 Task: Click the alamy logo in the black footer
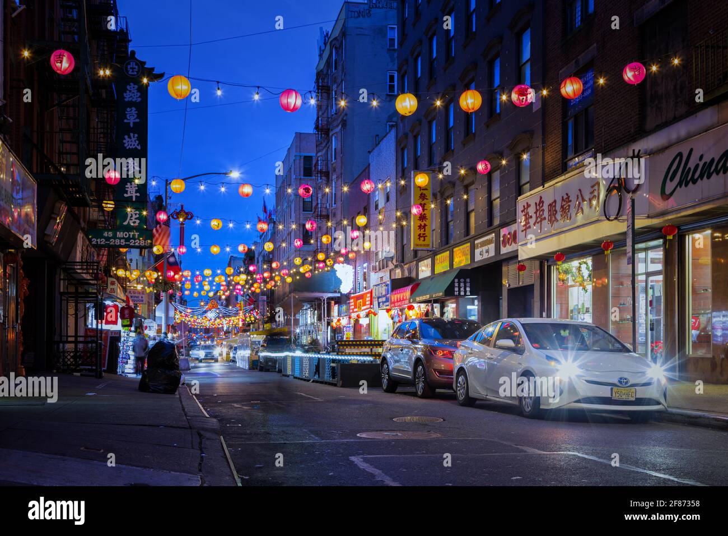56,511
